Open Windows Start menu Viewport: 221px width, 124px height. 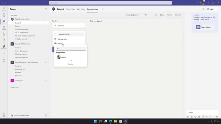click(95, 121)
